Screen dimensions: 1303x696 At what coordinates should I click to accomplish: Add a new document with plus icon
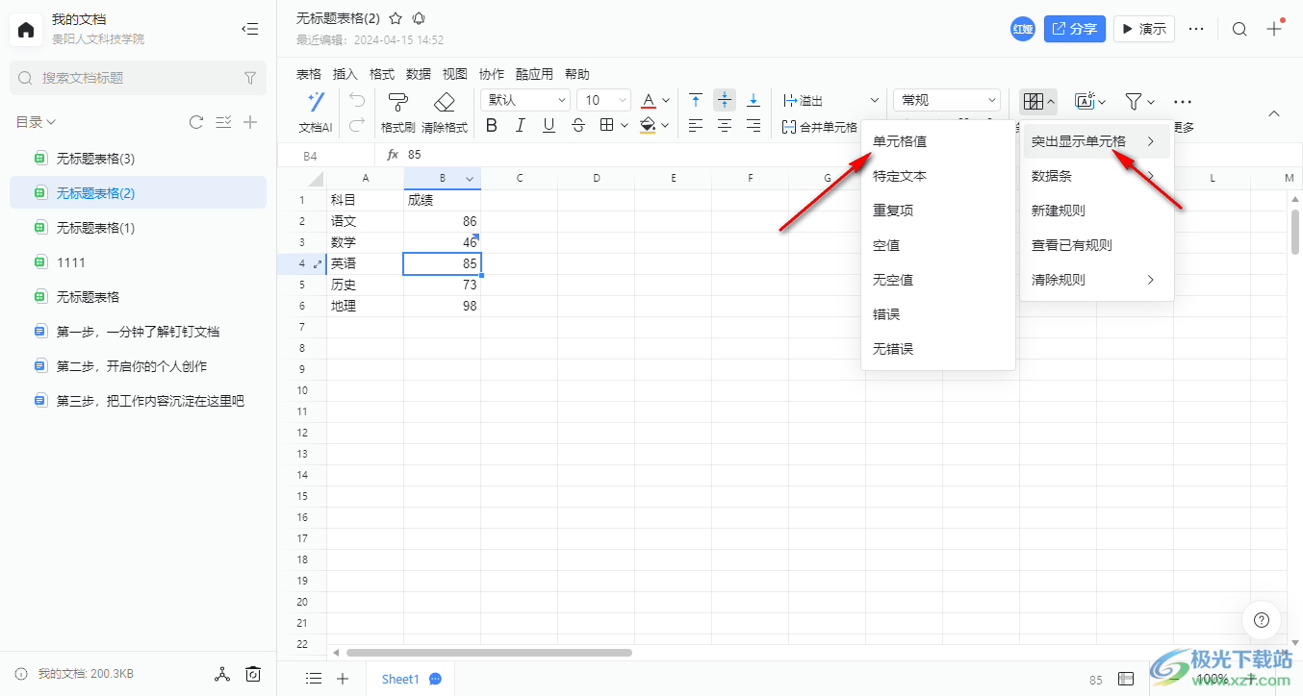point(250,122)
